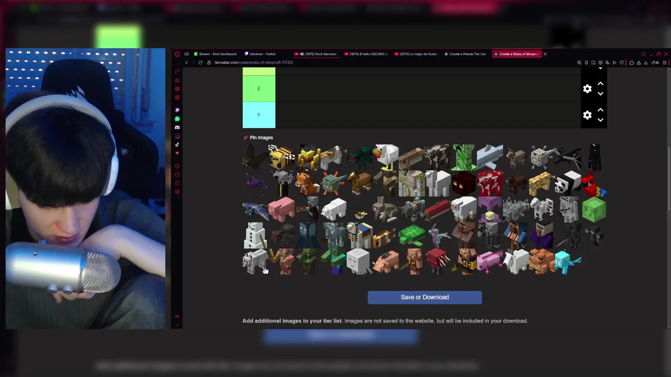Select the bee mob image
671x377 pixels.
click(x=282, y=158)
